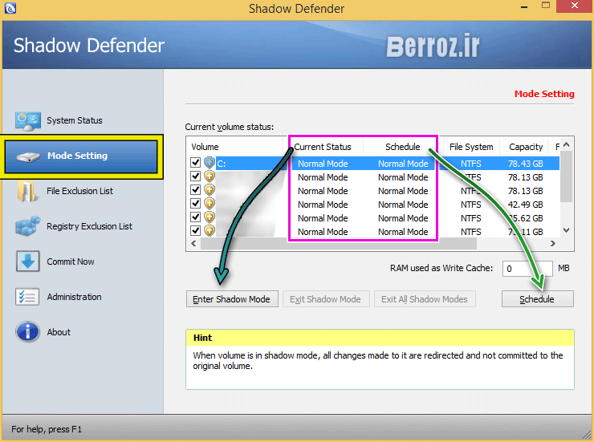Click the vertical scrollbar thumb
The width and height of the screenshot is (594, 442).
pyautogui.click(x=567, y=176)
